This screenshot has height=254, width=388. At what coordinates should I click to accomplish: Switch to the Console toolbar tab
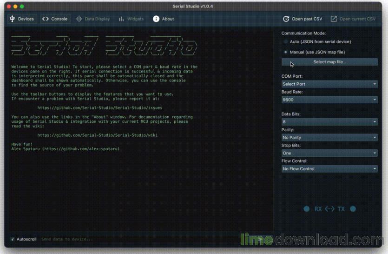pyautogui.click(x=55, y=19)
